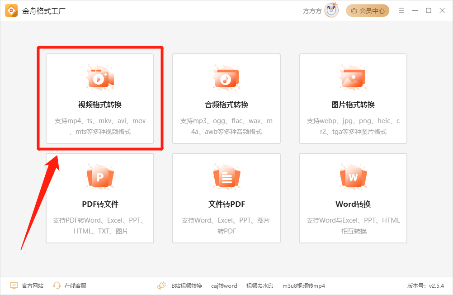Click the audio format conversion music icon
Image resolution: width=453 pixels, height=295 pixels.
(226, 77)
